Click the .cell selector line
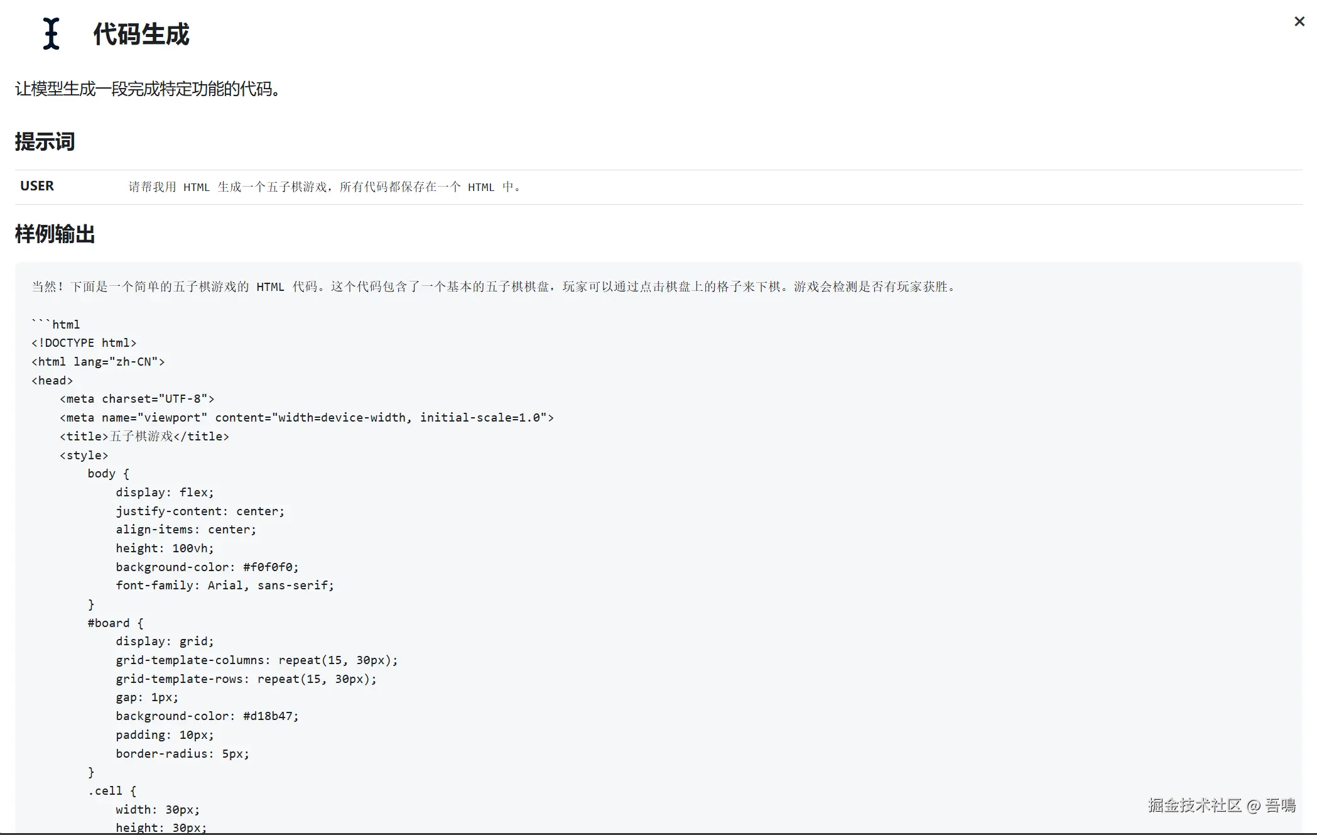The width and height of the screenshot is (1317, 835). (x=112, y=791)
